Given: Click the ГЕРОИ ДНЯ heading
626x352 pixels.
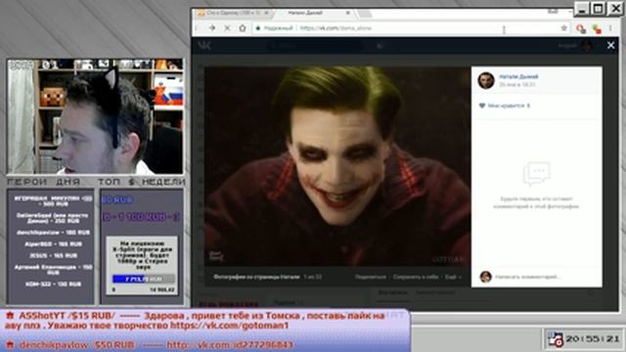Looking at the screenshot, I should click(44, 182).
